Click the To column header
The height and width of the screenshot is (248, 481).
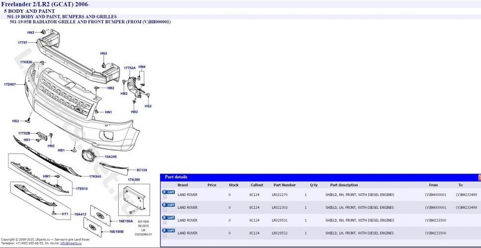pos(461,185)
